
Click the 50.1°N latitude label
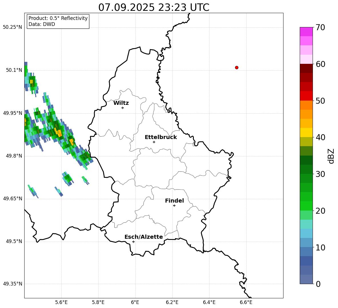click(x=14, y=70)
